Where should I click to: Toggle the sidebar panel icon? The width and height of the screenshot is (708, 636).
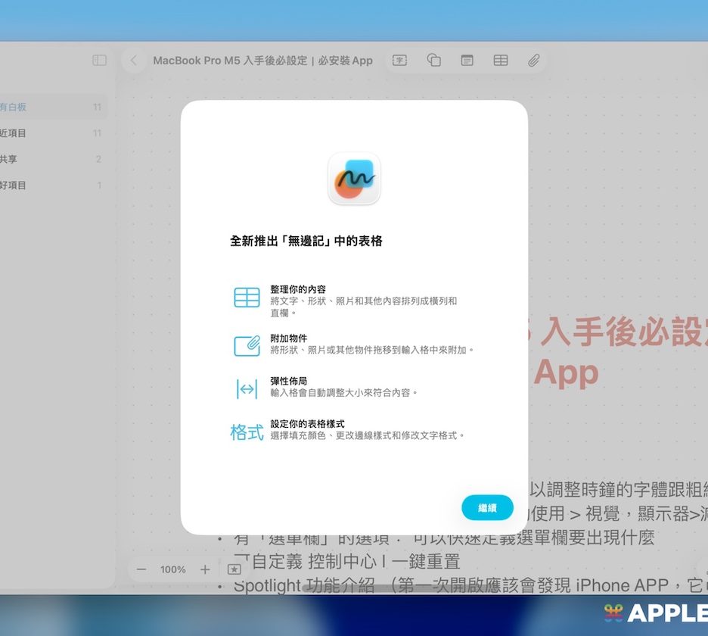99,61
